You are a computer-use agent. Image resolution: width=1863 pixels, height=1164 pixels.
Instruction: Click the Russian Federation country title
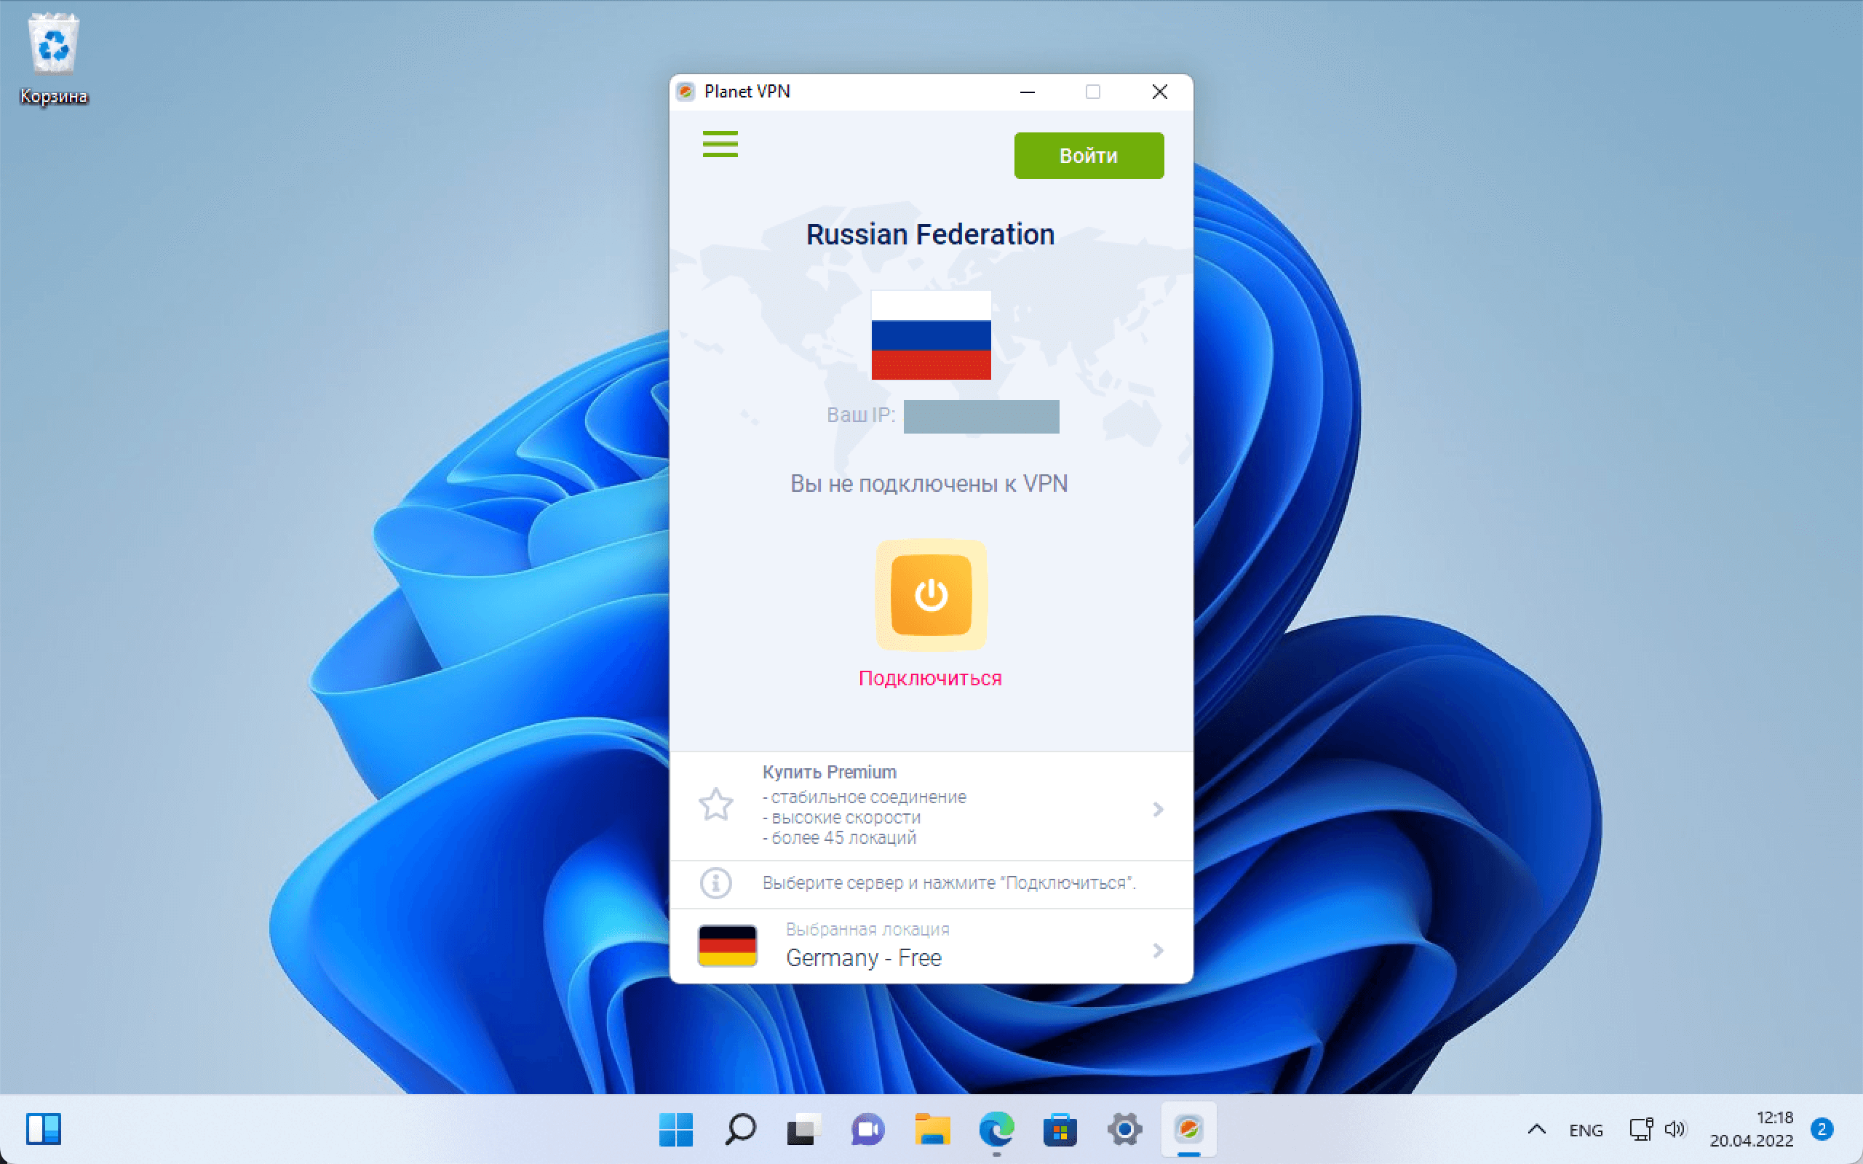(x=930, y=235)
